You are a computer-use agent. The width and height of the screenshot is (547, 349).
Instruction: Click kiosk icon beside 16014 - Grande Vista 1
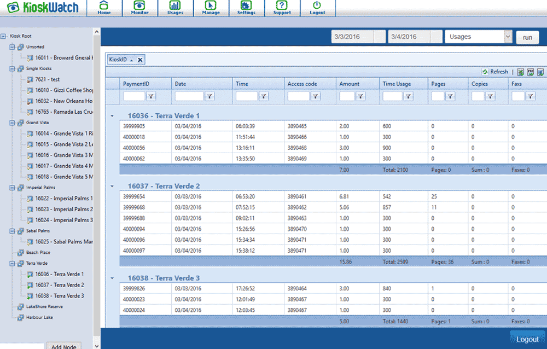(x=30, y=133)
